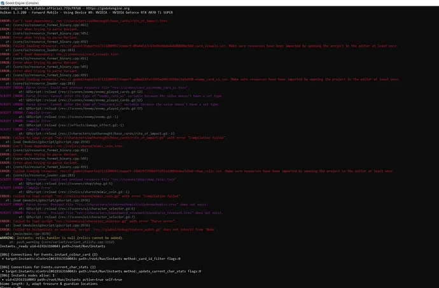
Task: Click the "[DBG] Connections for Events.instant_colour_card (1)" line
Action: pos(49,255)
